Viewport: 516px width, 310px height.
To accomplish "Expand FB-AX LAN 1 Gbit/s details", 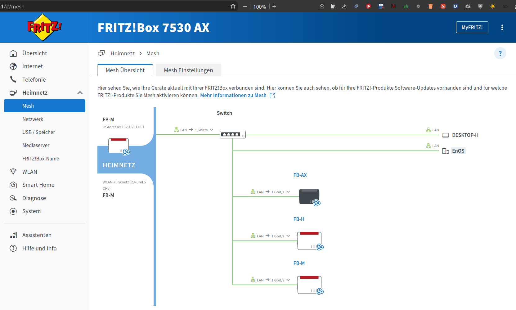I will (288, 192).
